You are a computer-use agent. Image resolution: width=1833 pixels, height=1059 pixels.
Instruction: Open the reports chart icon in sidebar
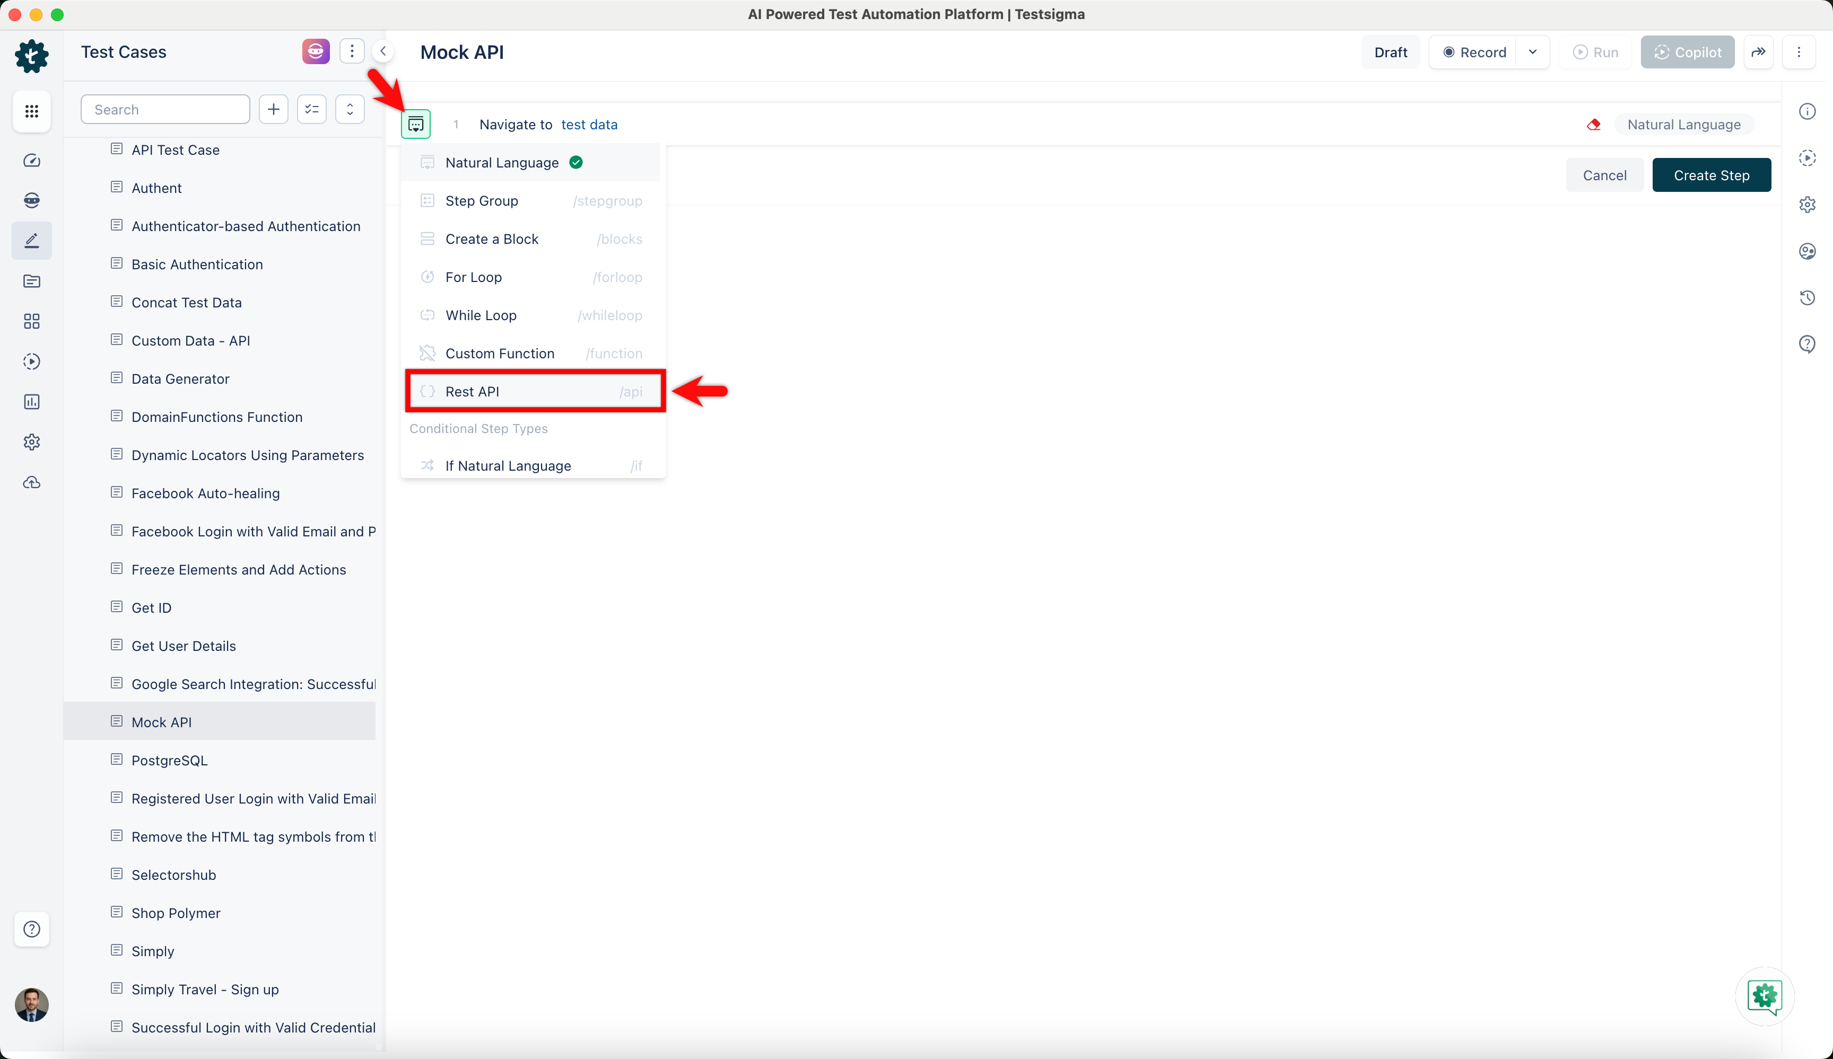[x=31, y=402]
